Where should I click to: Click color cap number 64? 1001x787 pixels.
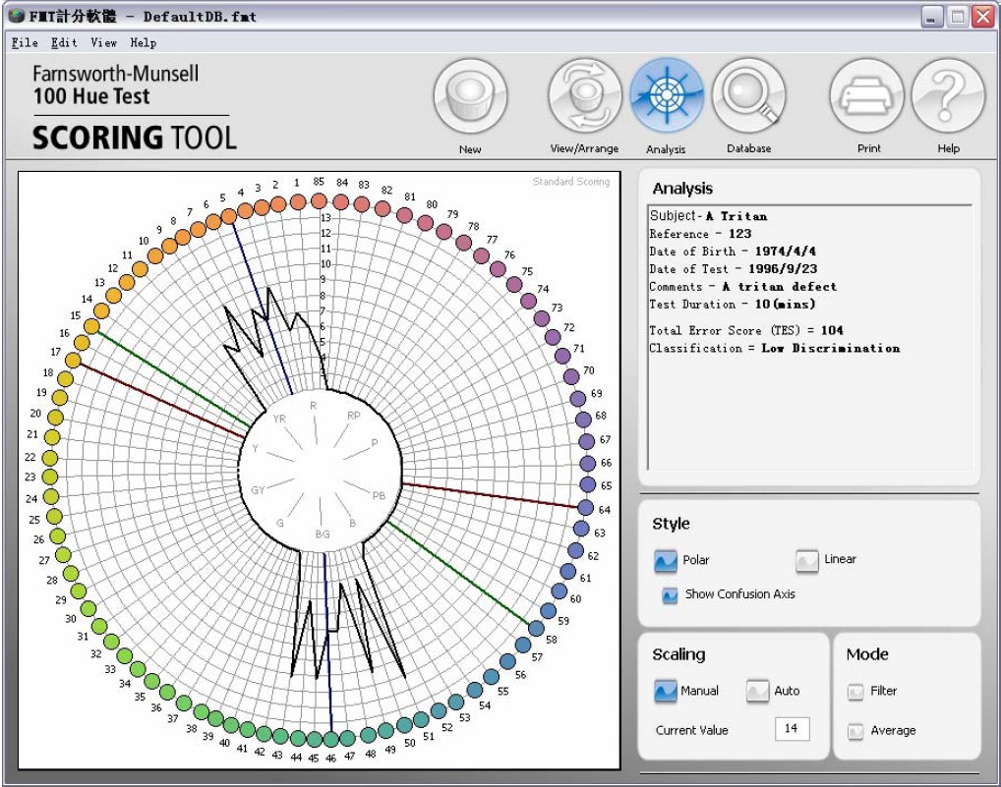(586, 508)
